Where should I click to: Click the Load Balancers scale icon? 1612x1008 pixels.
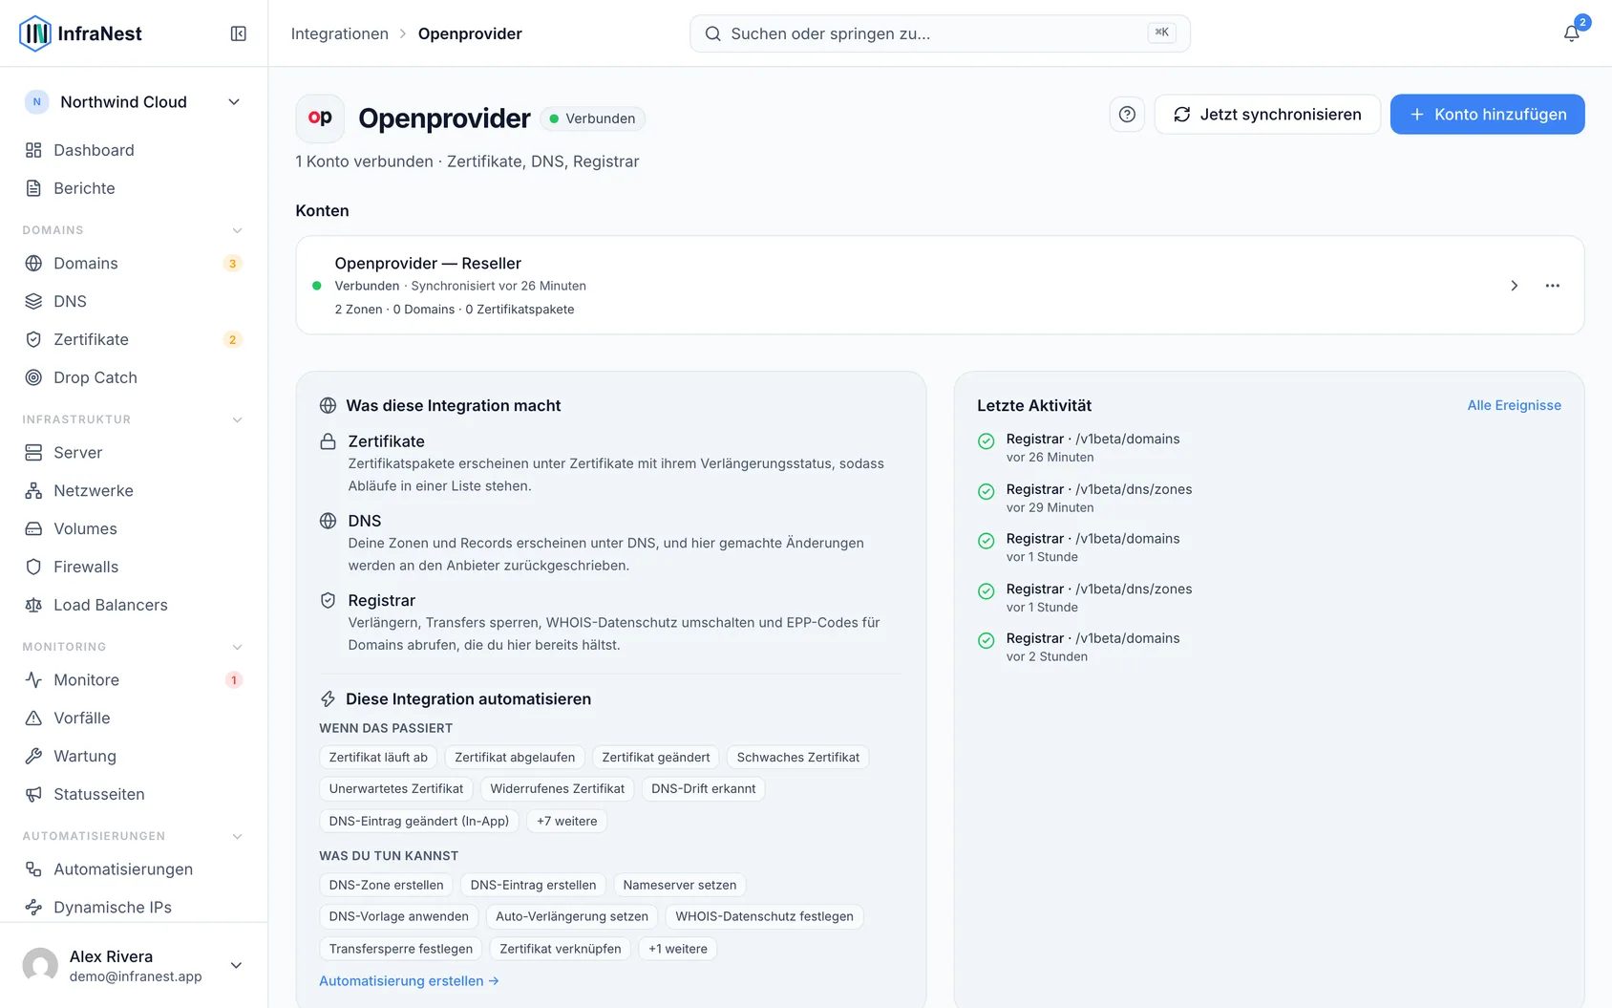pyautogui.click(x=33, y=605)
